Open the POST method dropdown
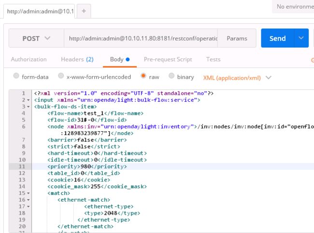 click(x=36, y=38)
